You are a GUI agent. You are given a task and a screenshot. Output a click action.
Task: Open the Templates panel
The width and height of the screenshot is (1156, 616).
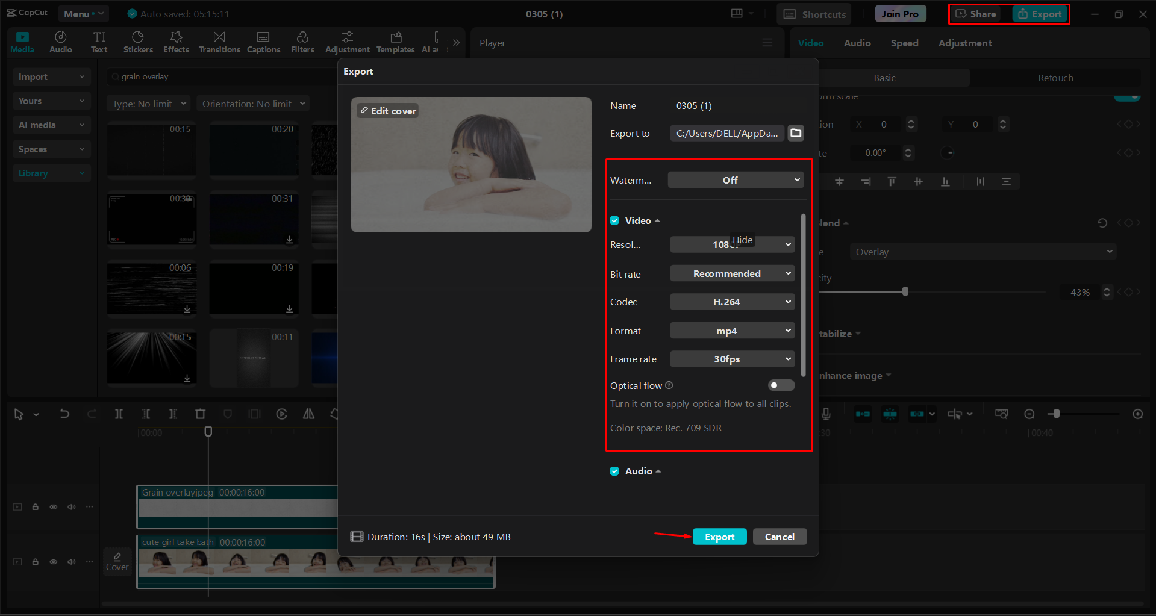pyautogui.click(x=395, y=42)
